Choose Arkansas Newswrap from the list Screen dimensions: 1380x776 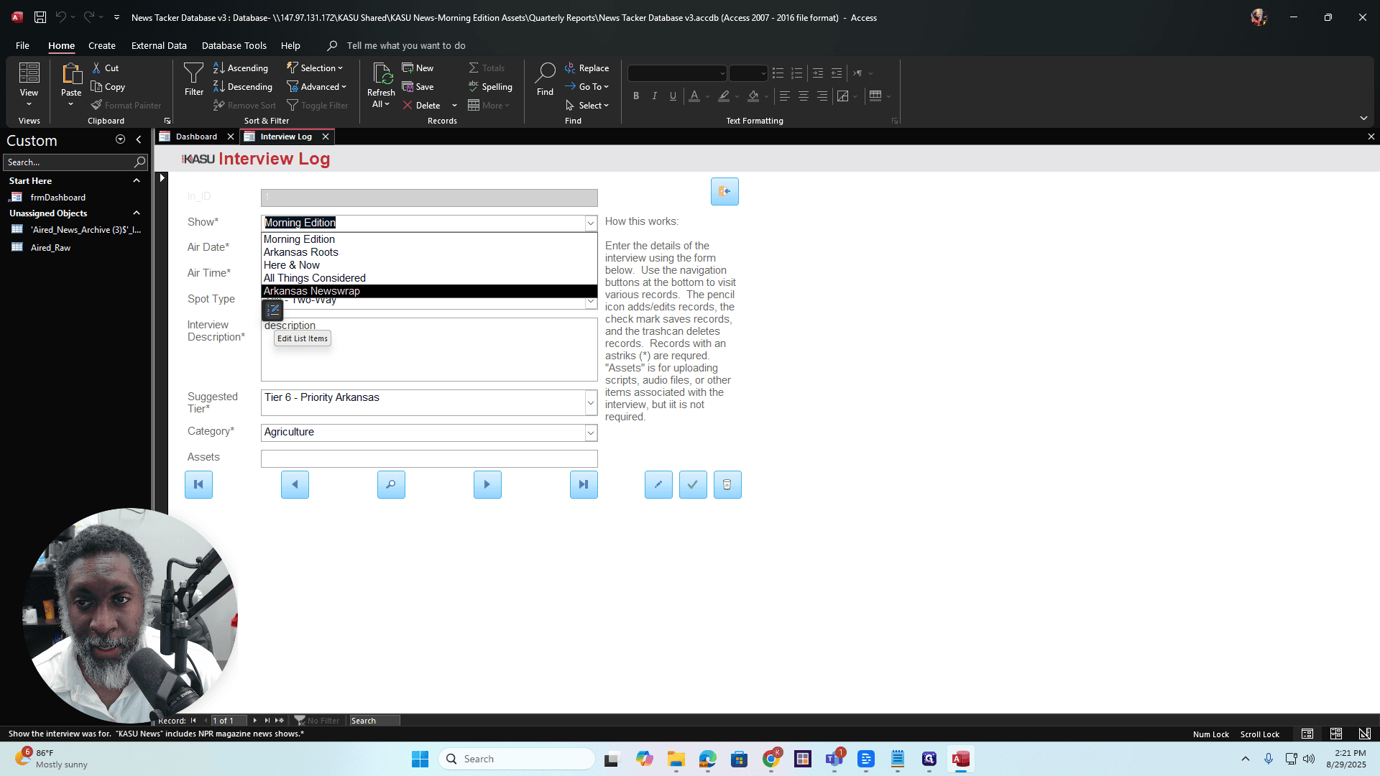pos(429,291)
